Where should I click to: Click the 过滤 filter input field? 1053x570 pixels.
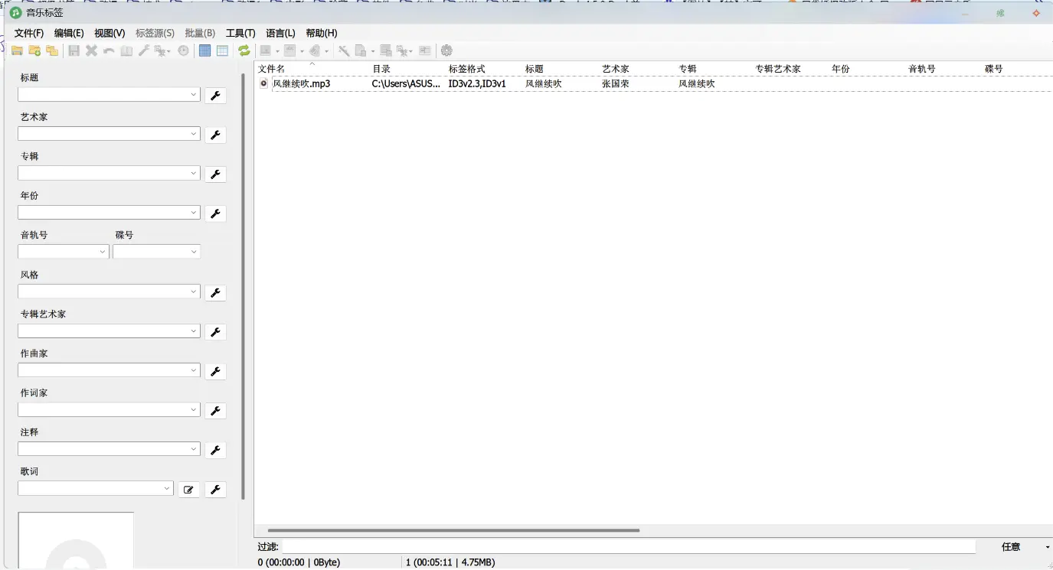629,547
